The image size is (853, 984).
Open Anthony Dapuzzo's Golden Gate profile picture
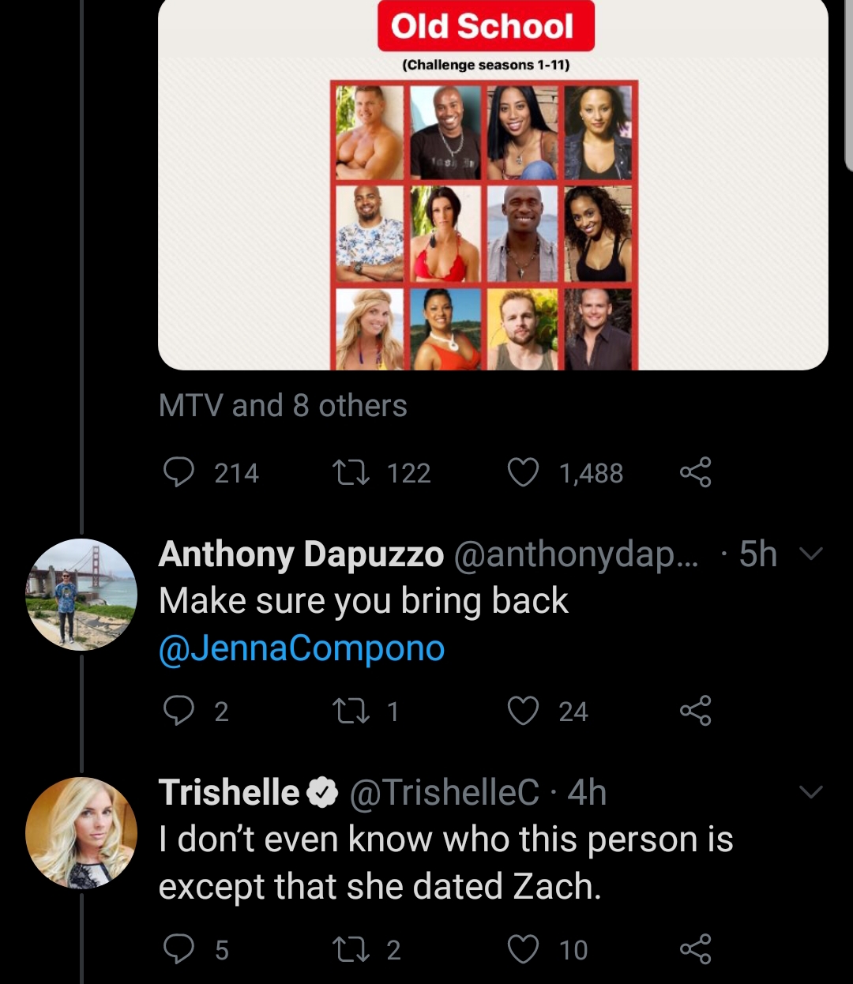[81, 595]
